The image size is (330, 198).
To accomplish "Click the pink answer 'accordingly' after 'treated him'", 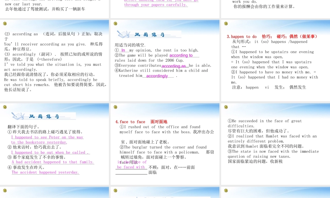I will pos(157,76).
